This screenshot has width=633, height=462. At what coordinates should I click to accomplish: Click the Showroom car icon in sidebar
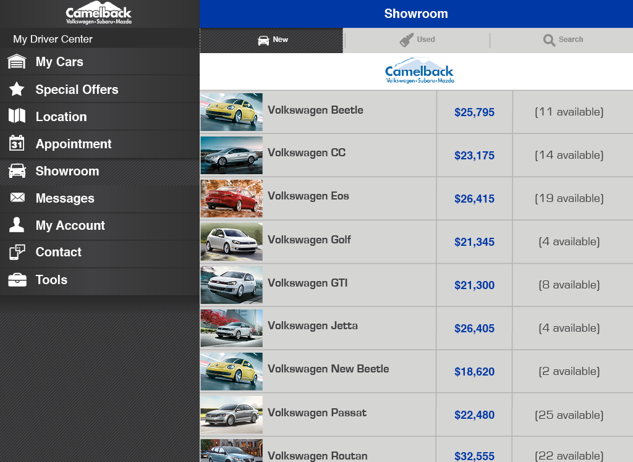click(17, 171)
